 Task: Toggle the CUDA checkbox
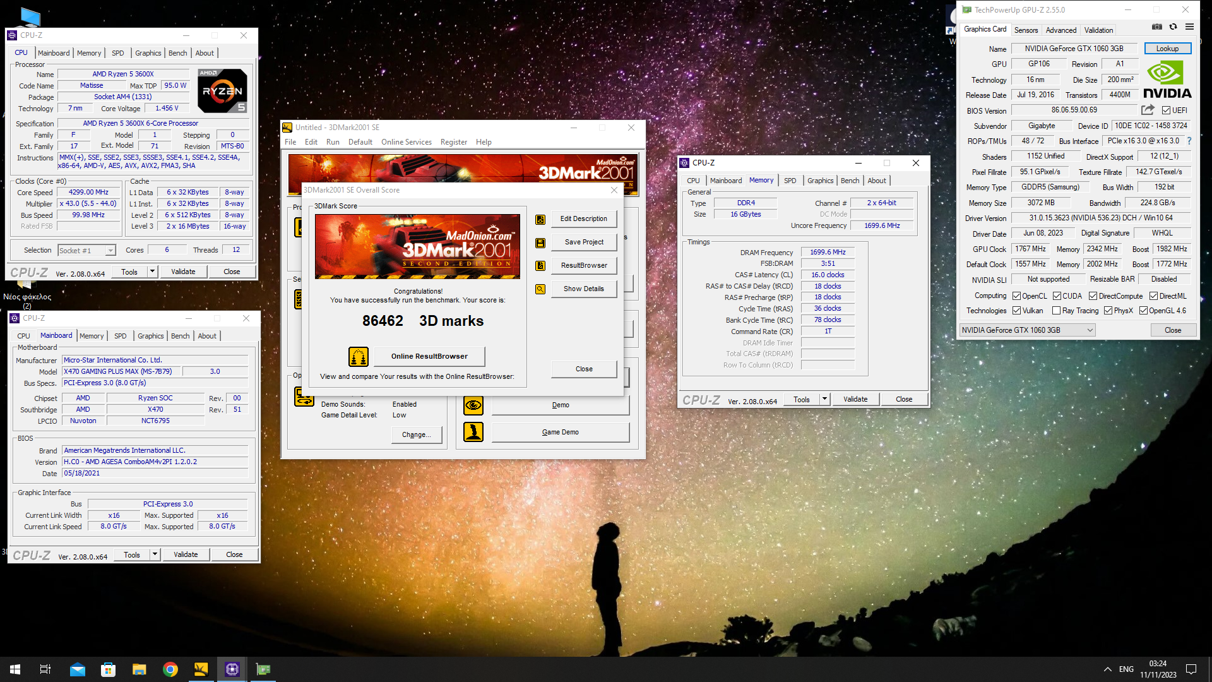1057,296
